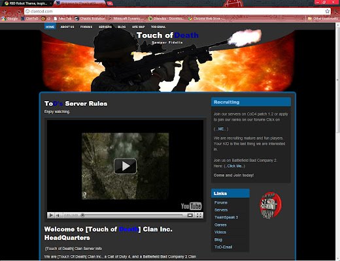This screenshot has height=261, width=340.
Task: Click the page vertical scrollbar
Action: tap(337, 142)
